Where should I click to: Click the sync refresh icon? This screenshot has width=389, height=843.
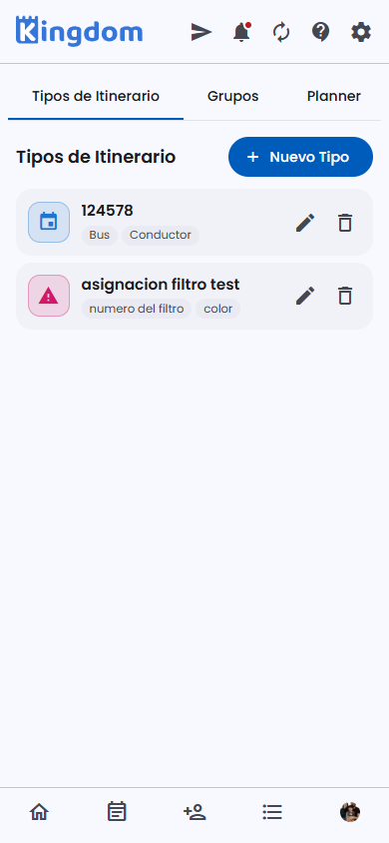click(x=281, y=32)
